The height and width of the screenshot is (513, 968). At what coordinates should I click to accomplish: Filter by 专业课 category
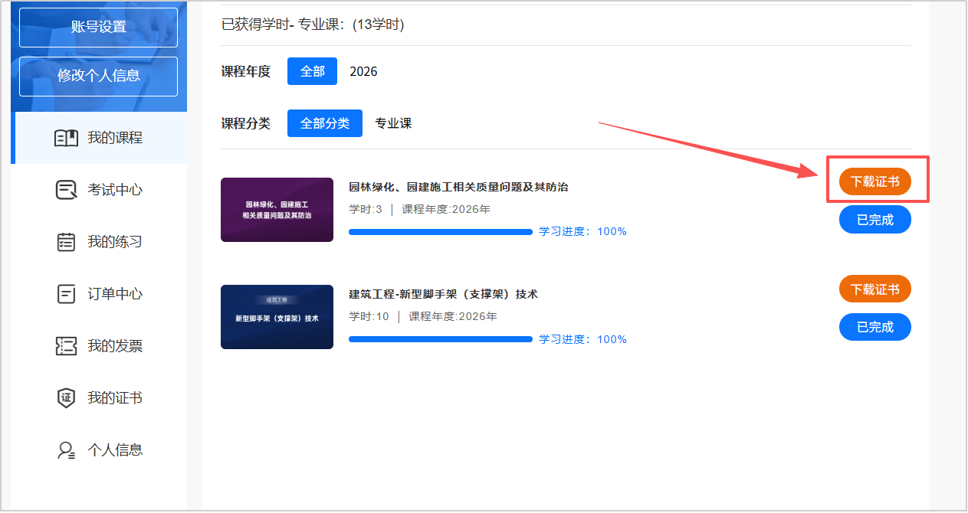pyautogui.click(x=393, y=123)
